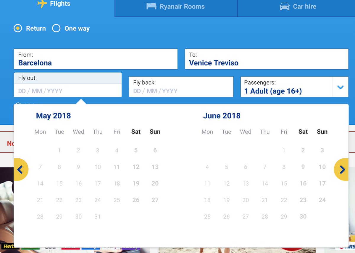Edit the From field showing Barcelona
This screenshot has width=355, height=253.
click(x=96, y=59)
